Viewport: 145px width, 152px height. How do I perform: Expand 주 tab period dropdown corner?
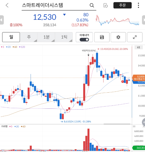35,41
